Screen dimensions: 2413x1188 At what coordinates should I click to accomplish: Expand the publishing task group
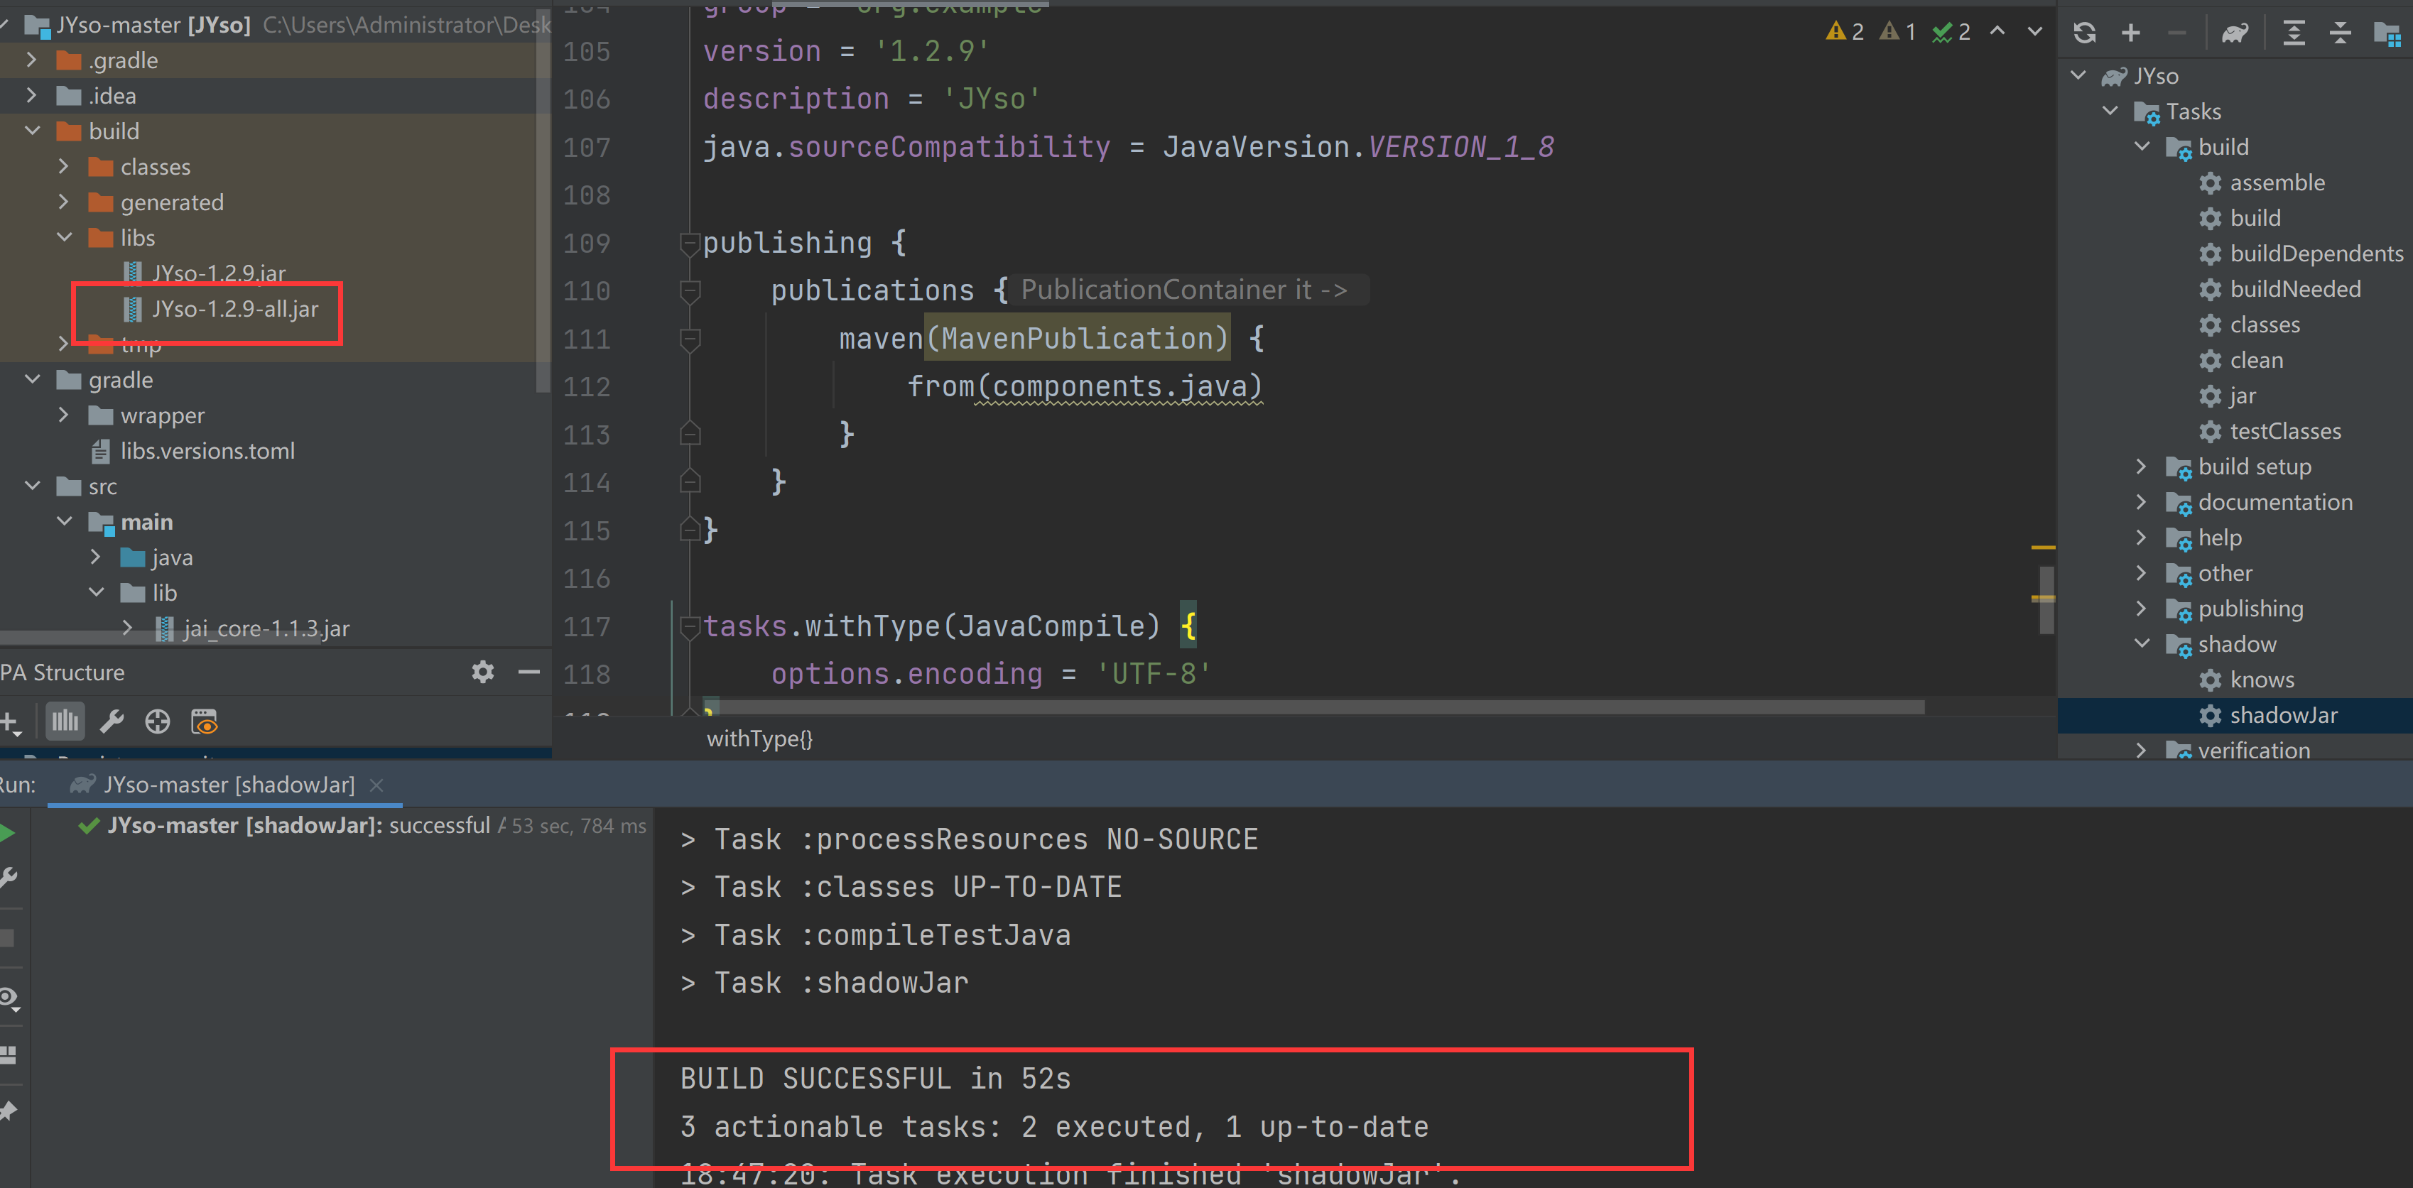[x=2142, y=609]
